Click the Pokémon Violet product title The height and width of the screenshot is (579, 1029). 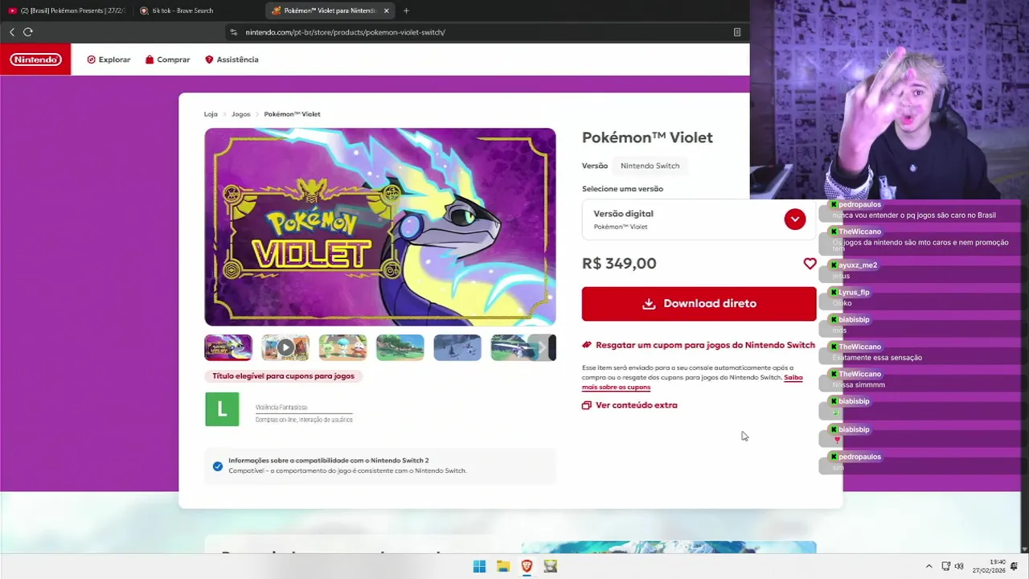647,138
